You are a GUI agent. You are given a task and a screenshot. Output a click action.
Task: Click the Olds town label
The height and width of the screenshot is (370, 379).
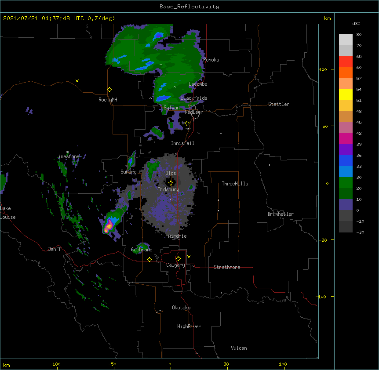click(171, 173)
